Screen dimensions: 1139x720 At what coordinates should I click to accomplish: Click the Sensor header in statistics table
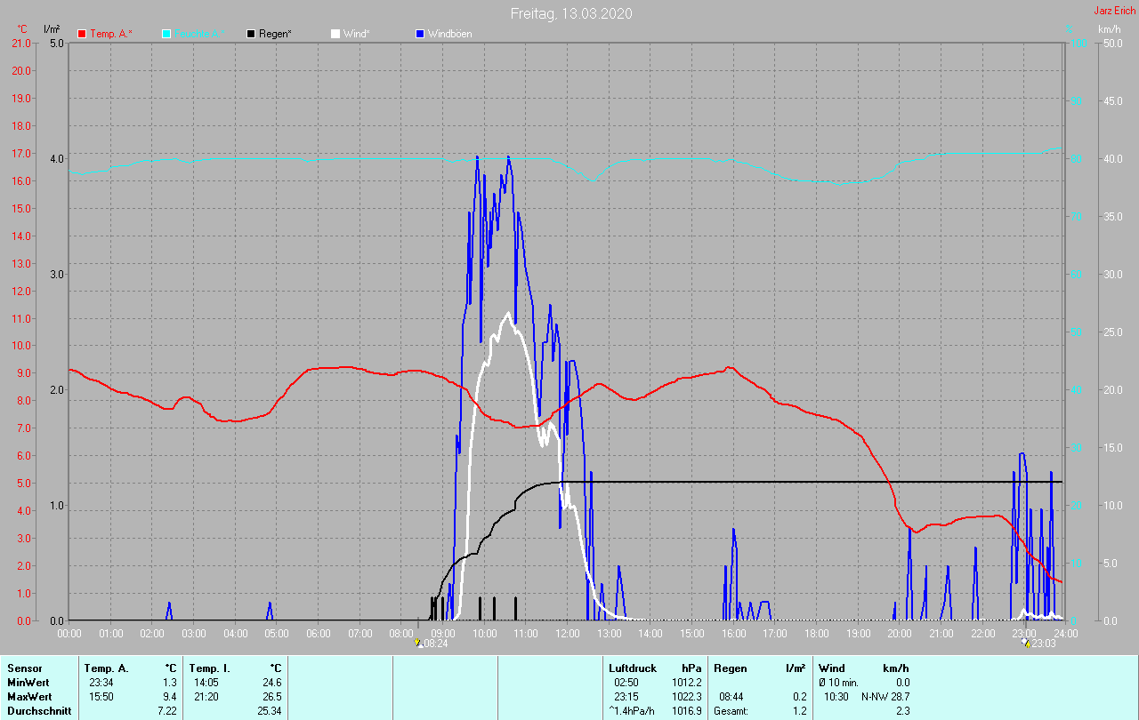pyautogui.click(x=24, y=668)
